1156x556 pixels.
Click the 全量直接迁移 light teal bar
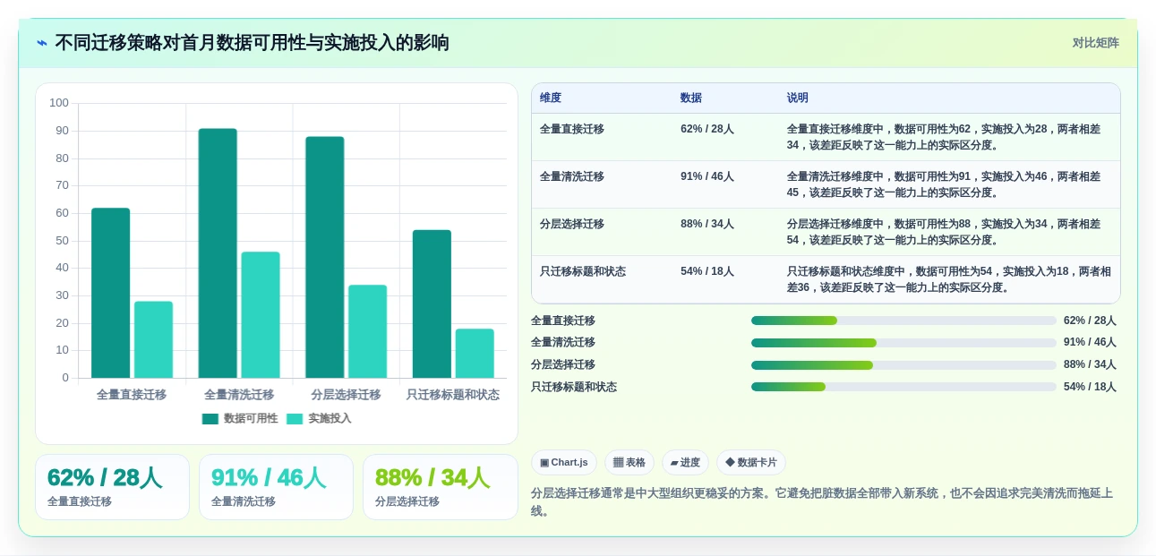click(153, 339)
